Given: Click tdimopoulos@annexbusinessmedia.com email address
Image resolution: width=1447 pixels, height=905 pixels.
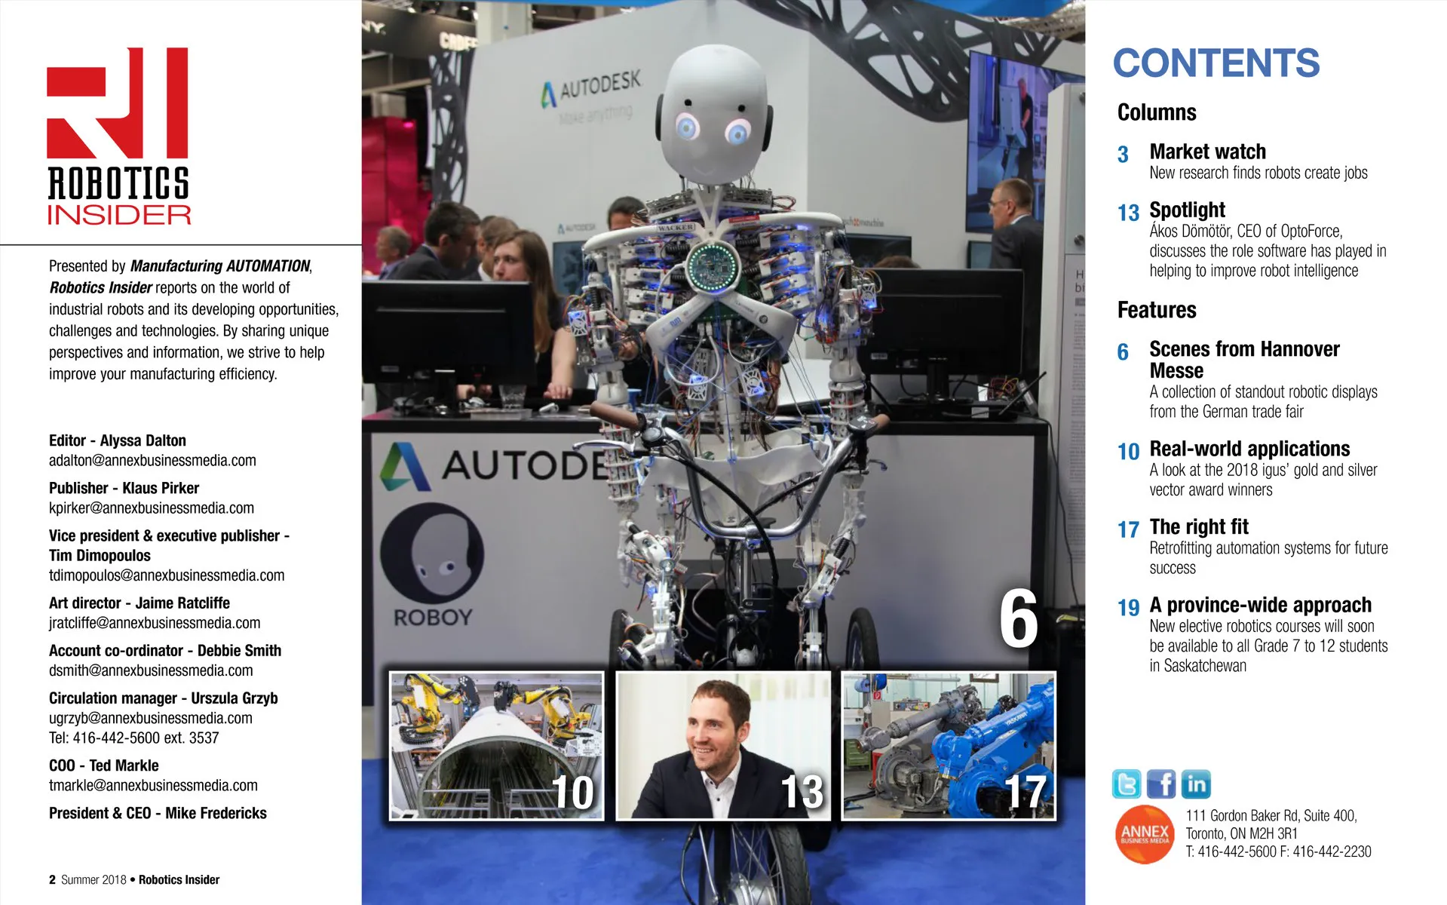Looking at the screenshot, I should (x=167, y=575).
